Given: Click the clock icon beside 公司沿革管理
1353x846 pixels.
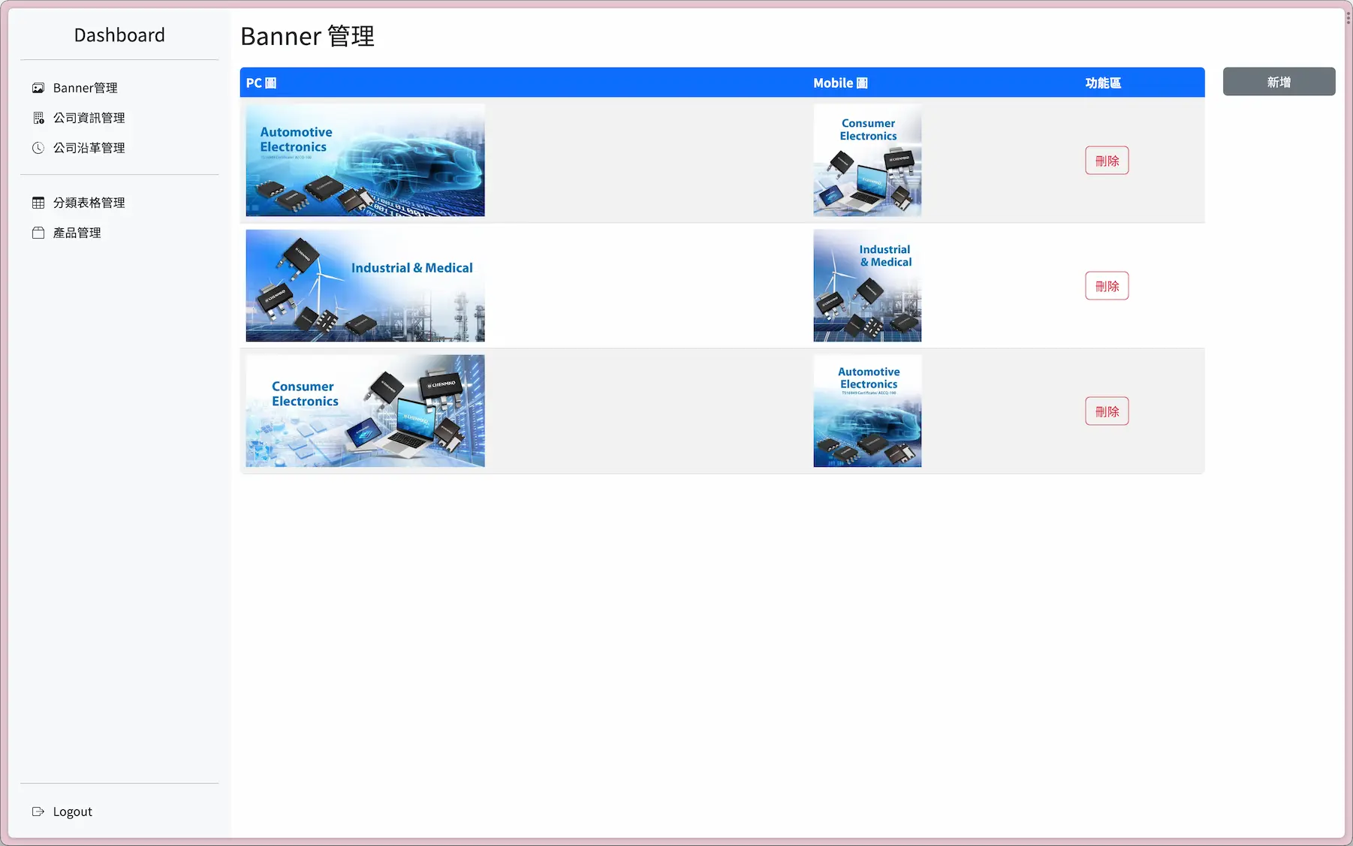Looking at the screenshot, I should pyautogui.click(x=38, y=148).
